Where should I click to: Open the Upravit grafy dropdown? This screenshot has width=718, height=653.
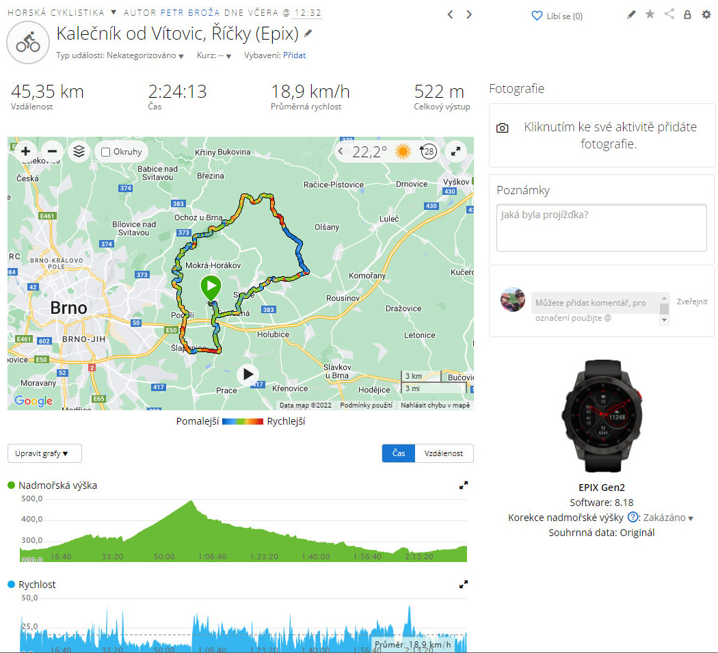click(x=44, y=453)
